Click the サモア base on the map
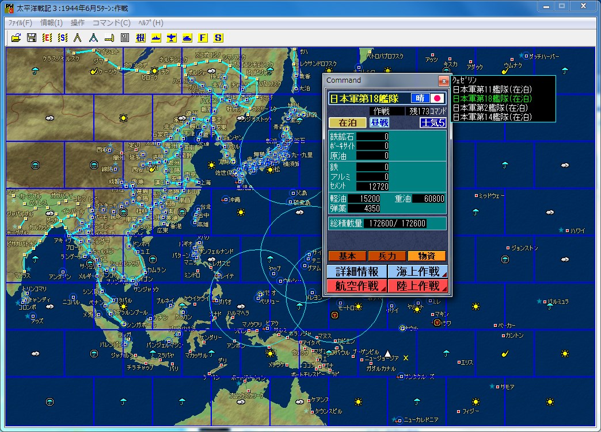 click(497, 387)
